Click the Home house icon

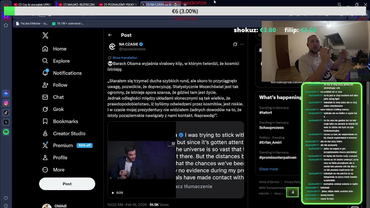(45, 49)
